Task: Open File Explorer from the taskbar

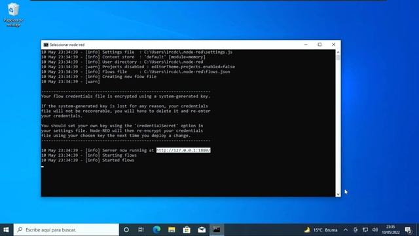Action: pyautogui.click(x=172, y=230)
